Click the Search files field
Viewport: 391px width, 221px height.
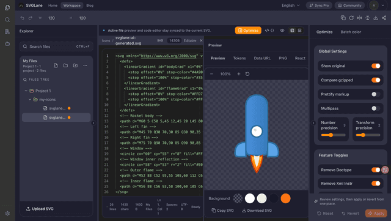pos(56,47)
